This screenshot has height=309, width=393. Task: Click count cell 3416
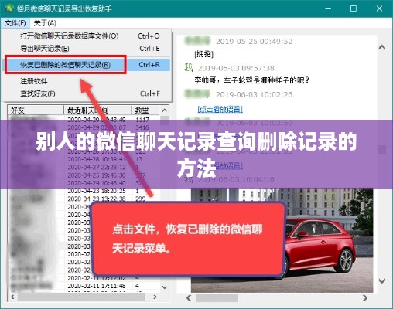[x=142, y=127]
